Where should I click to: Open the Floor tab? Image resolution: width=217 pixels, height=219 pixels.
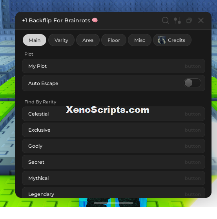(114, 40)
